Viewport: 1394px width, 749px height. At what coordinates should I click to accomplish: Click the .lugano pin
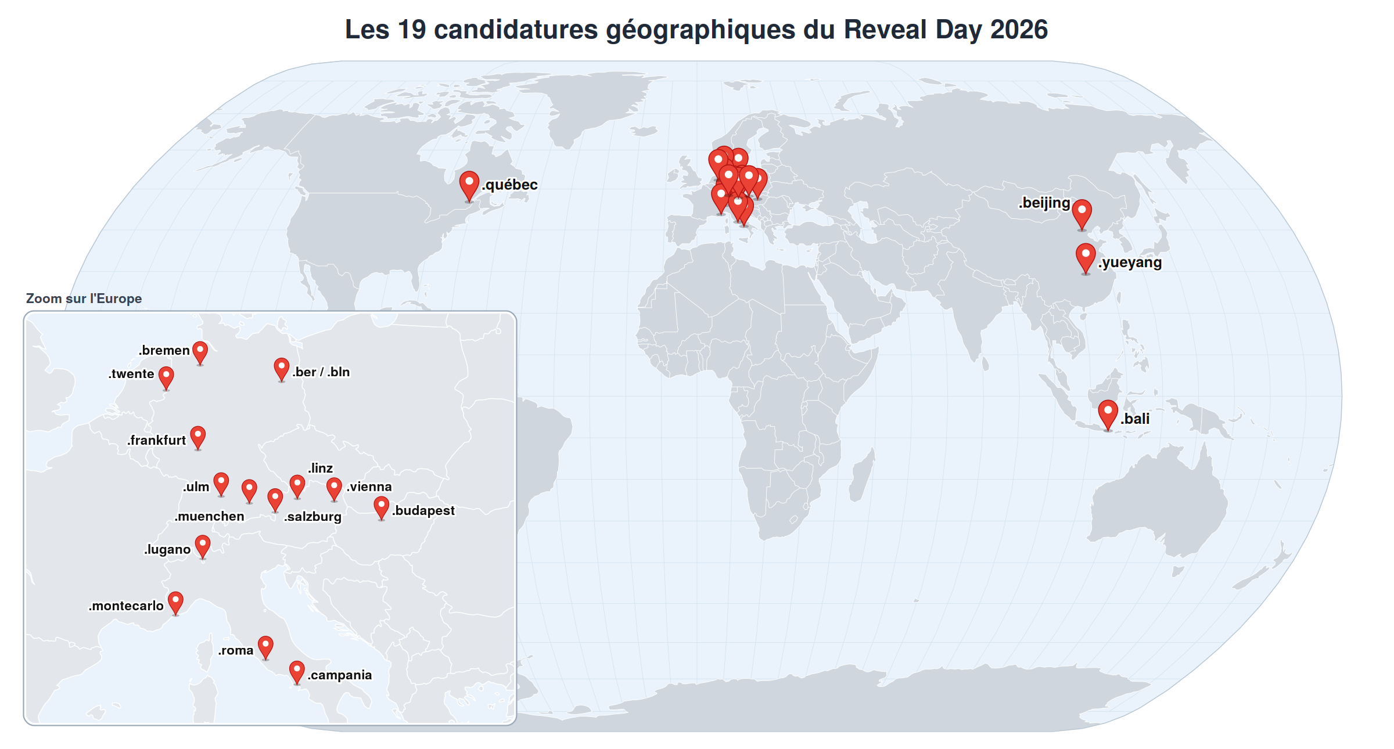tap(203, 547)
